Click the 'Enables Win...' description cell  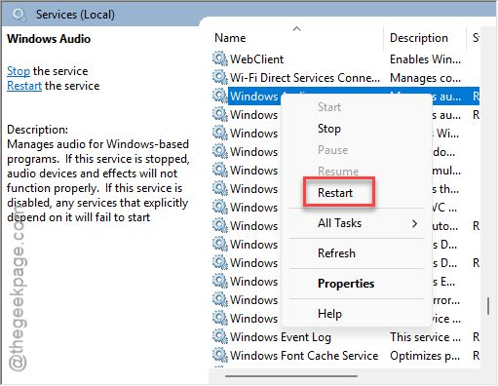click(x=425, y=59)
